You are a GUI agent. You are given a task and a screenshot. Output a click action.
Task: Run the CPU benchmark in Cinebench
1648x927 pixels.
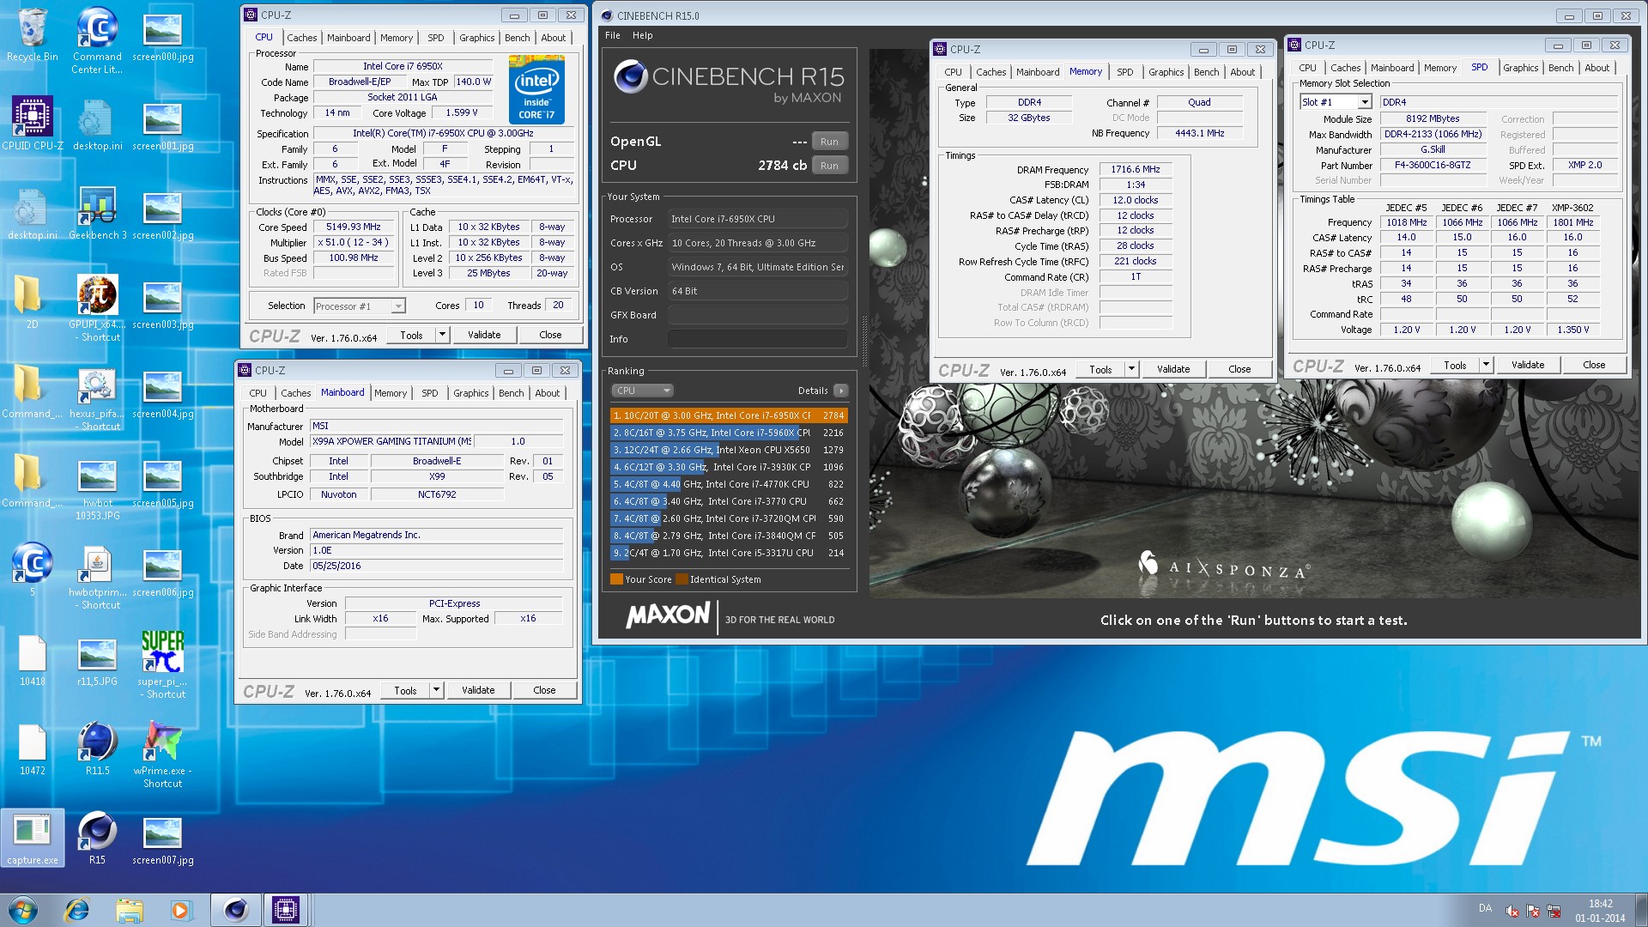pos(828,166)
